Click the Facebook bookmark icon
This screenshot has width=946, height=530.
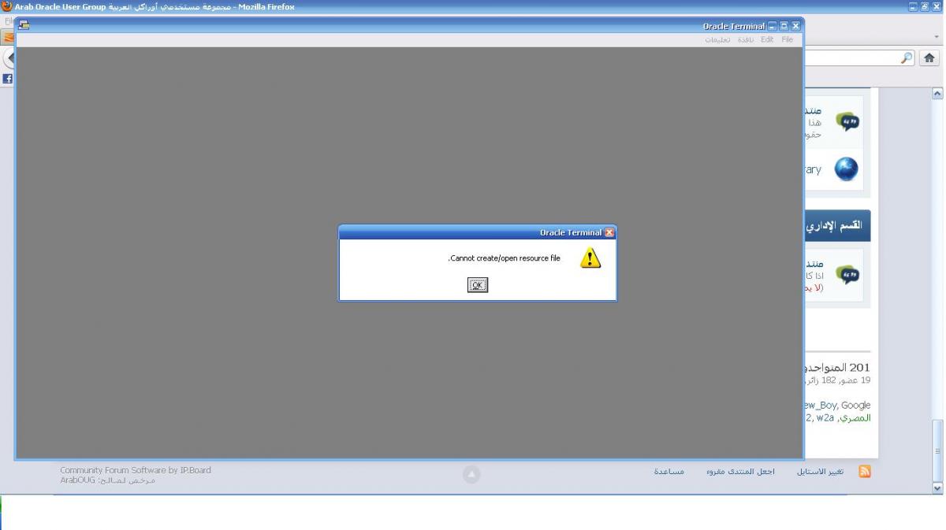tap(8, 78)
